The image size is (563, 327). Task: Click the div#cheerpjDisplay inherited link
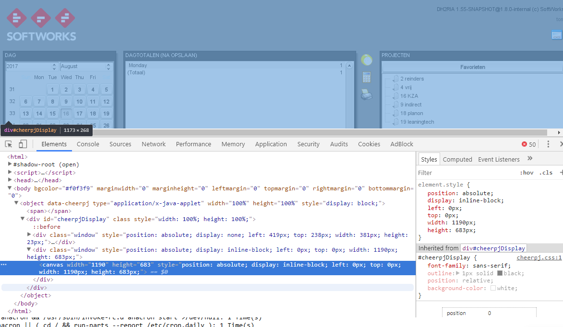(494, 248)
